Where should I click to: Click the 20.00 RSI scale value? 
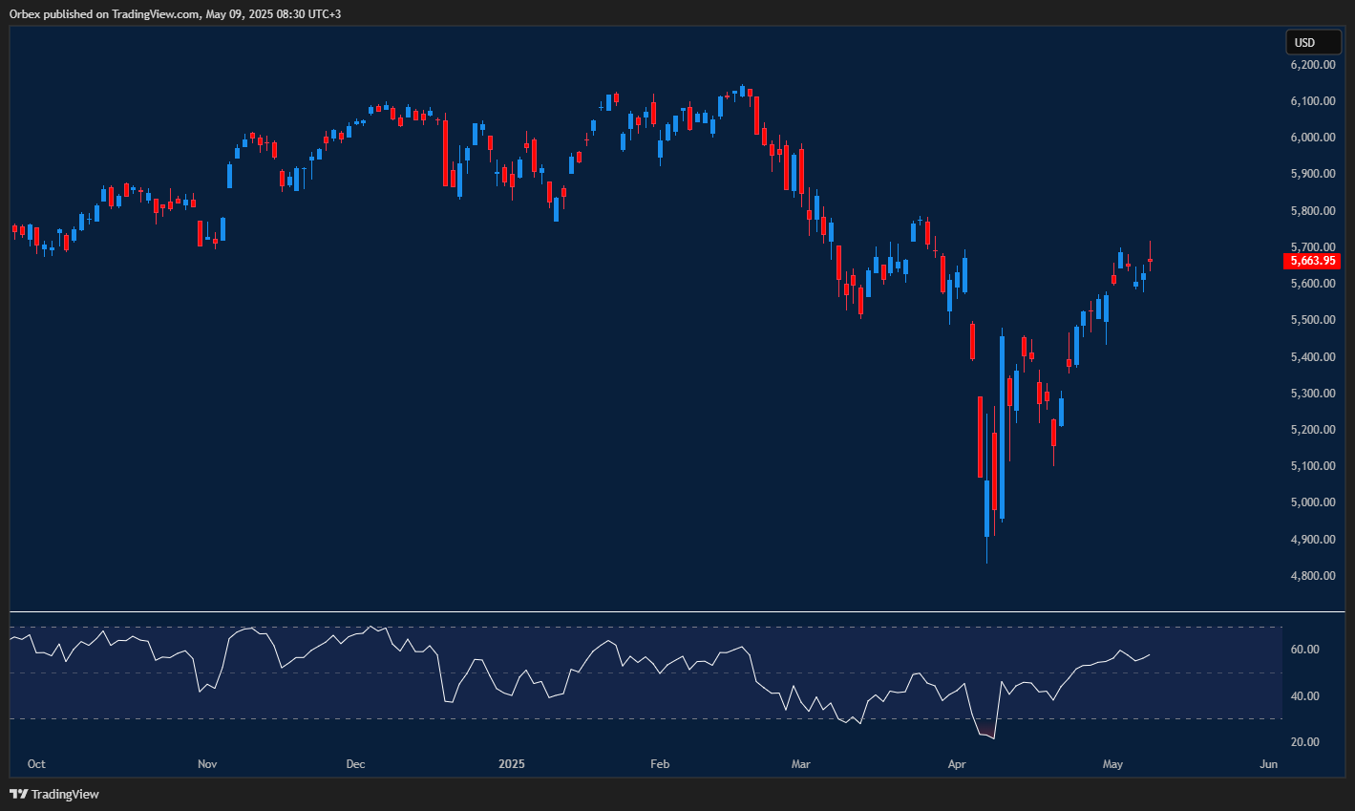1310,741
